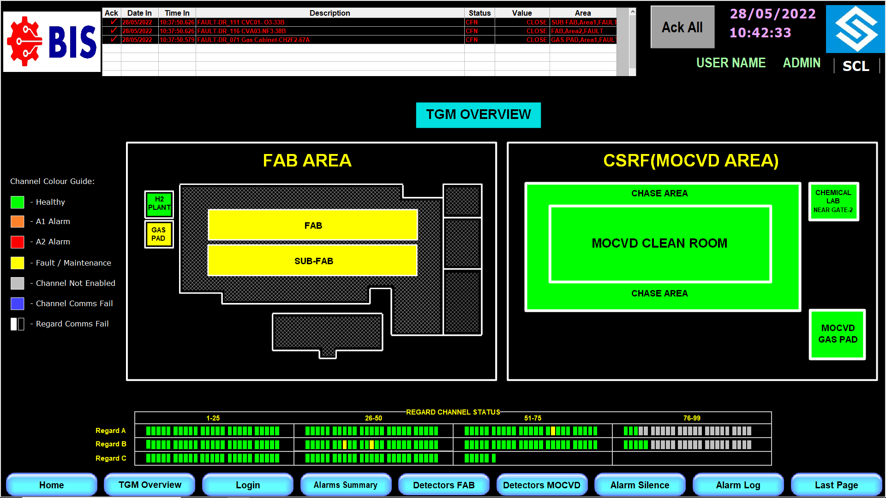The height and width of the screenshot is (498, 886).
Task: Click the yellow Fault / Maintenance colour swatch
Action: tap(18, 263)
